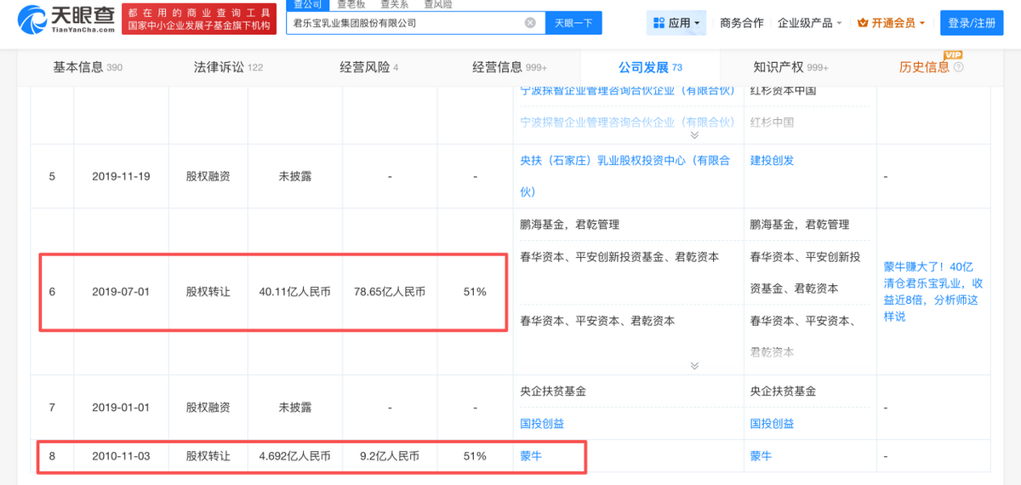This screenshot has width=1021, height=485.
Task: Select the 公司发展 tab
Action: point(650,67)
